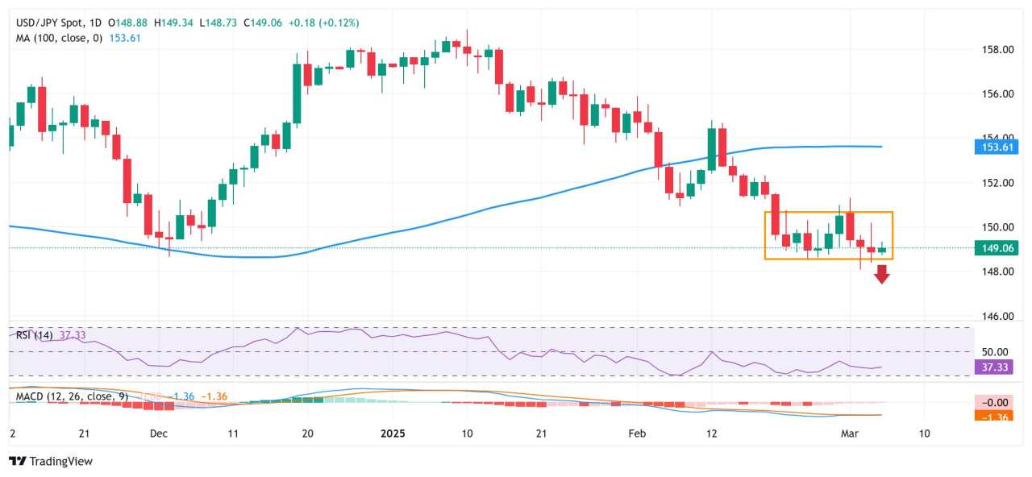Click the red down arrow marker
Viewport: 1032px width, 477px height.
click(882, 275)
